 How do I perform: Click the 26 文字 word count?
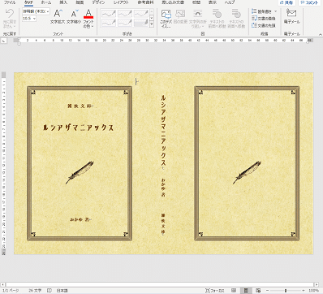click(x=35, y=291)
